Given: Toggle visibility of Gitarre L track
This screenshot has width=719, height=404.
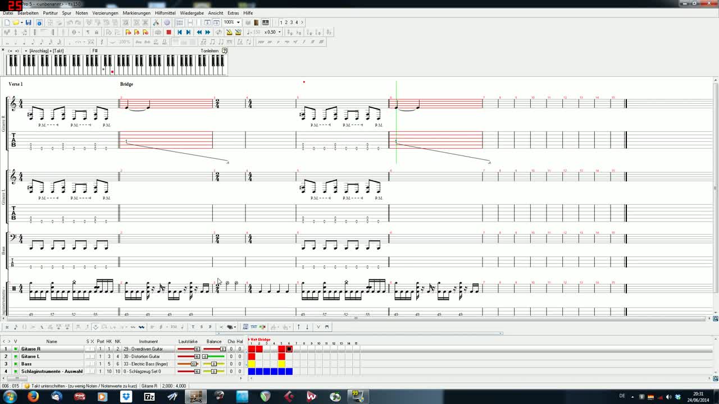Looking at the screenshot, I should tap(16, 356).
